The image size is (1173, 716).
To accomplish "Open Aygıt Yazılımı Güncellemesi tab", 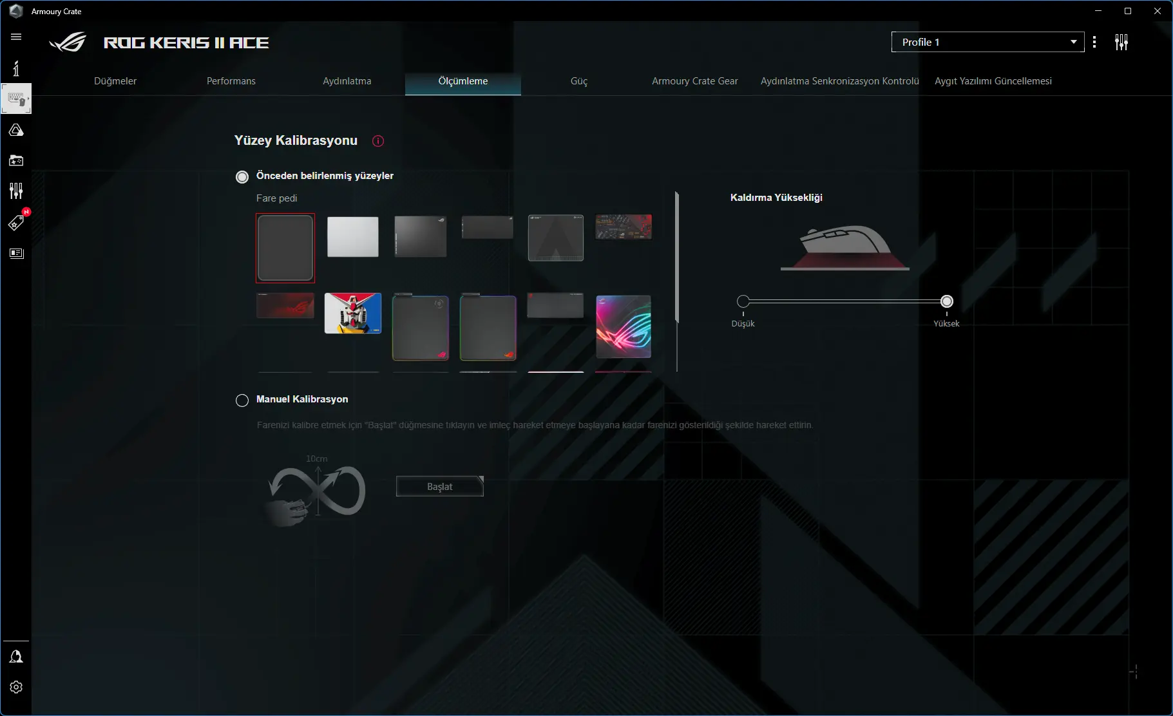I will [993, 81].
